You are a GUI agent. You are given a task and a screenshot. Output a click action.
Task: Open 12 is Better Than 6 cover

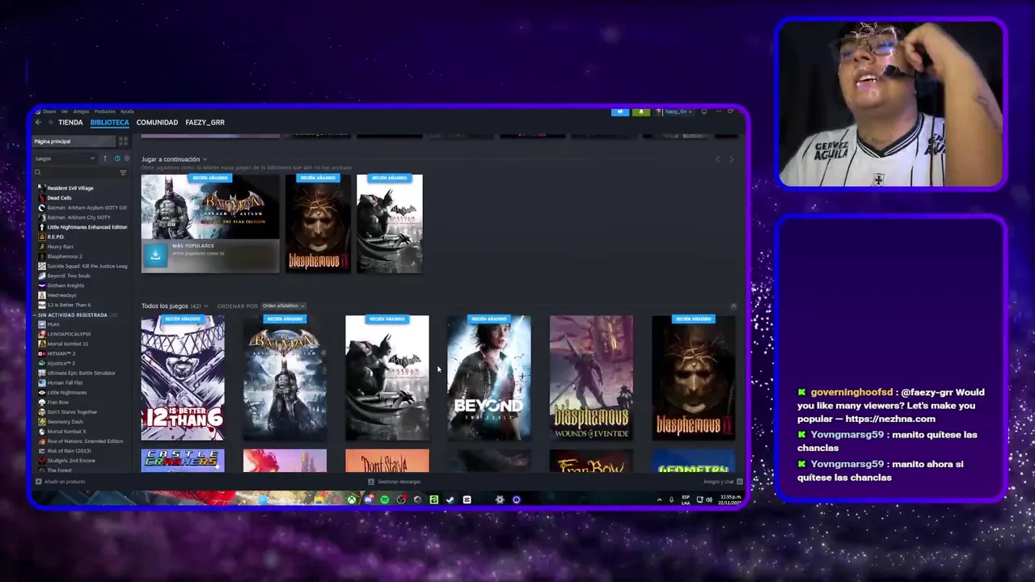183,378
